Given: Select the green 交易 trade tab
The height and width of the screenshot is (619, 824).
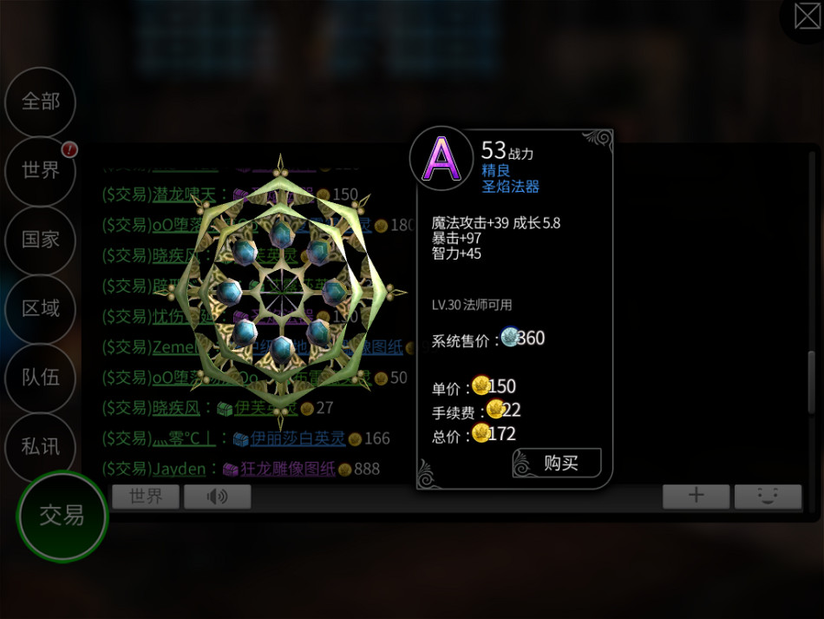Looking at the screenshot, I should pyautogui.click(x=62, y=516).
